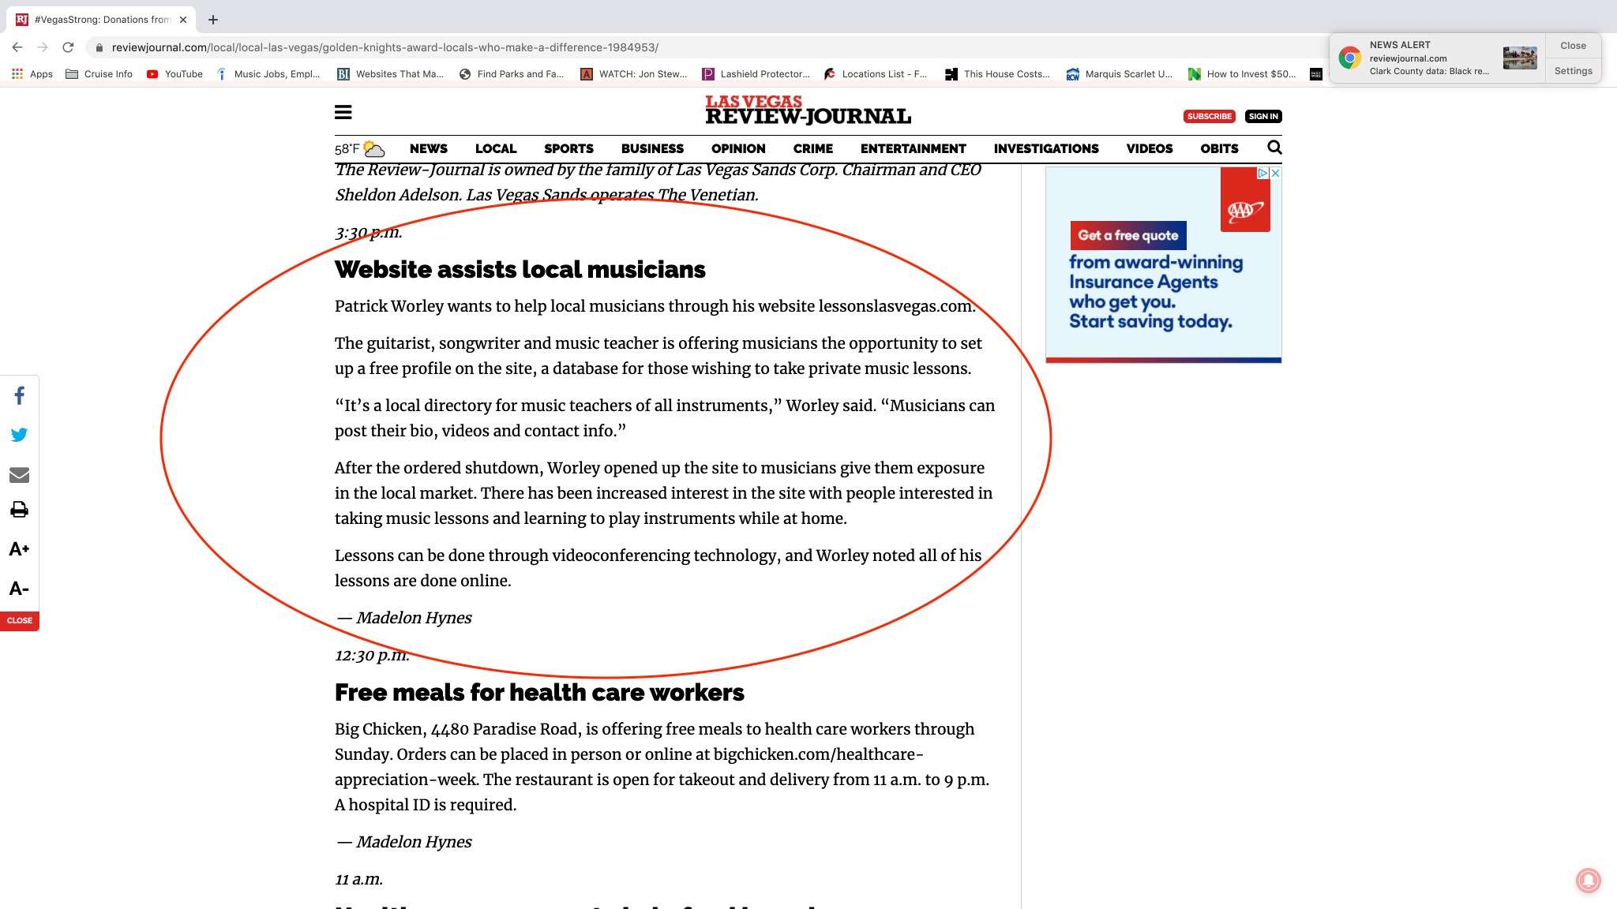Click the site search magnifier icon
The image size is (1617, 909).
[1274, 148]
